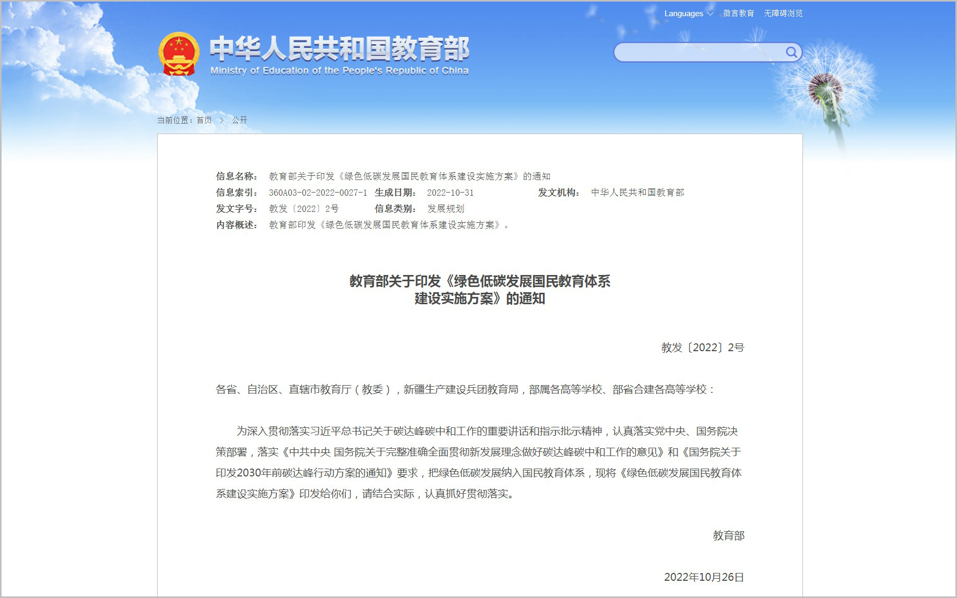Click the 微言教育 WeChat education icon link
The image size is (957, 598).
738,13
